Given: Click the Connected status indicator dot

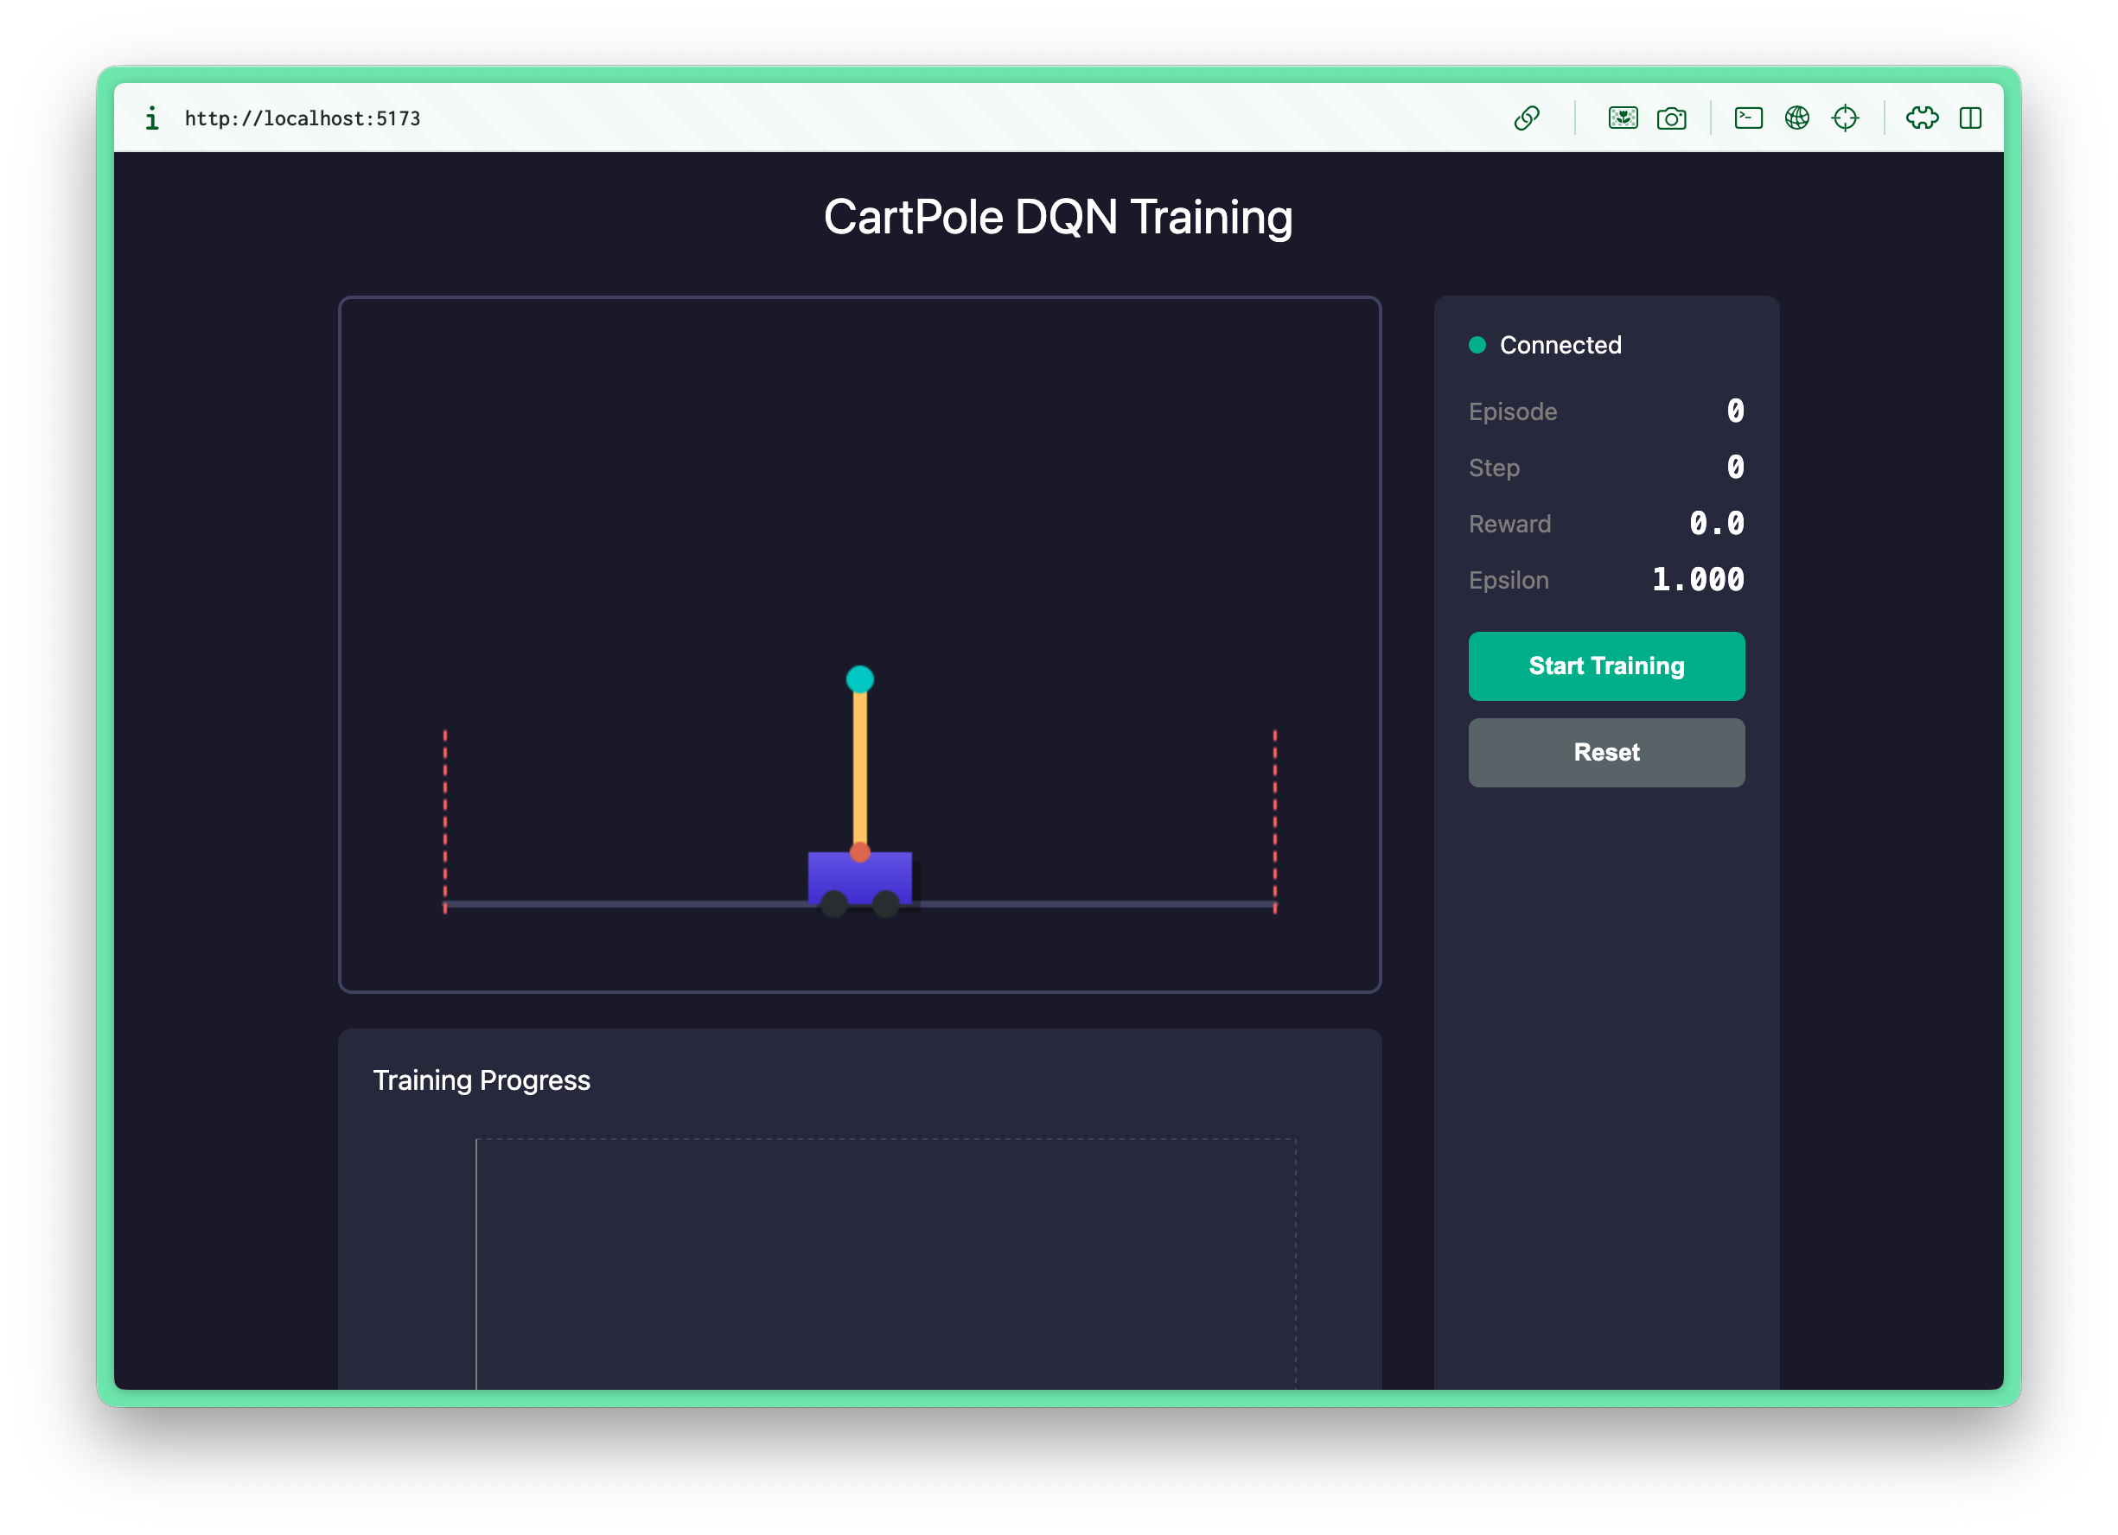Looking at the screenshot, I should tap(1477, 346).
